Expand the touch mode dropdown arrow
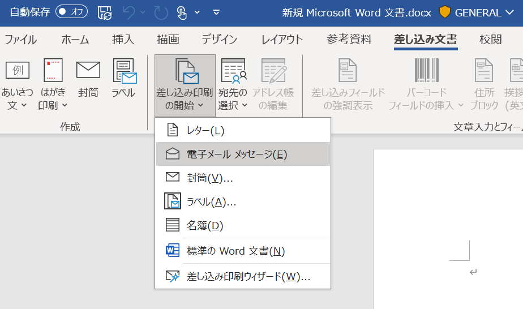This screenshot has width=523, height=309. 197,12
